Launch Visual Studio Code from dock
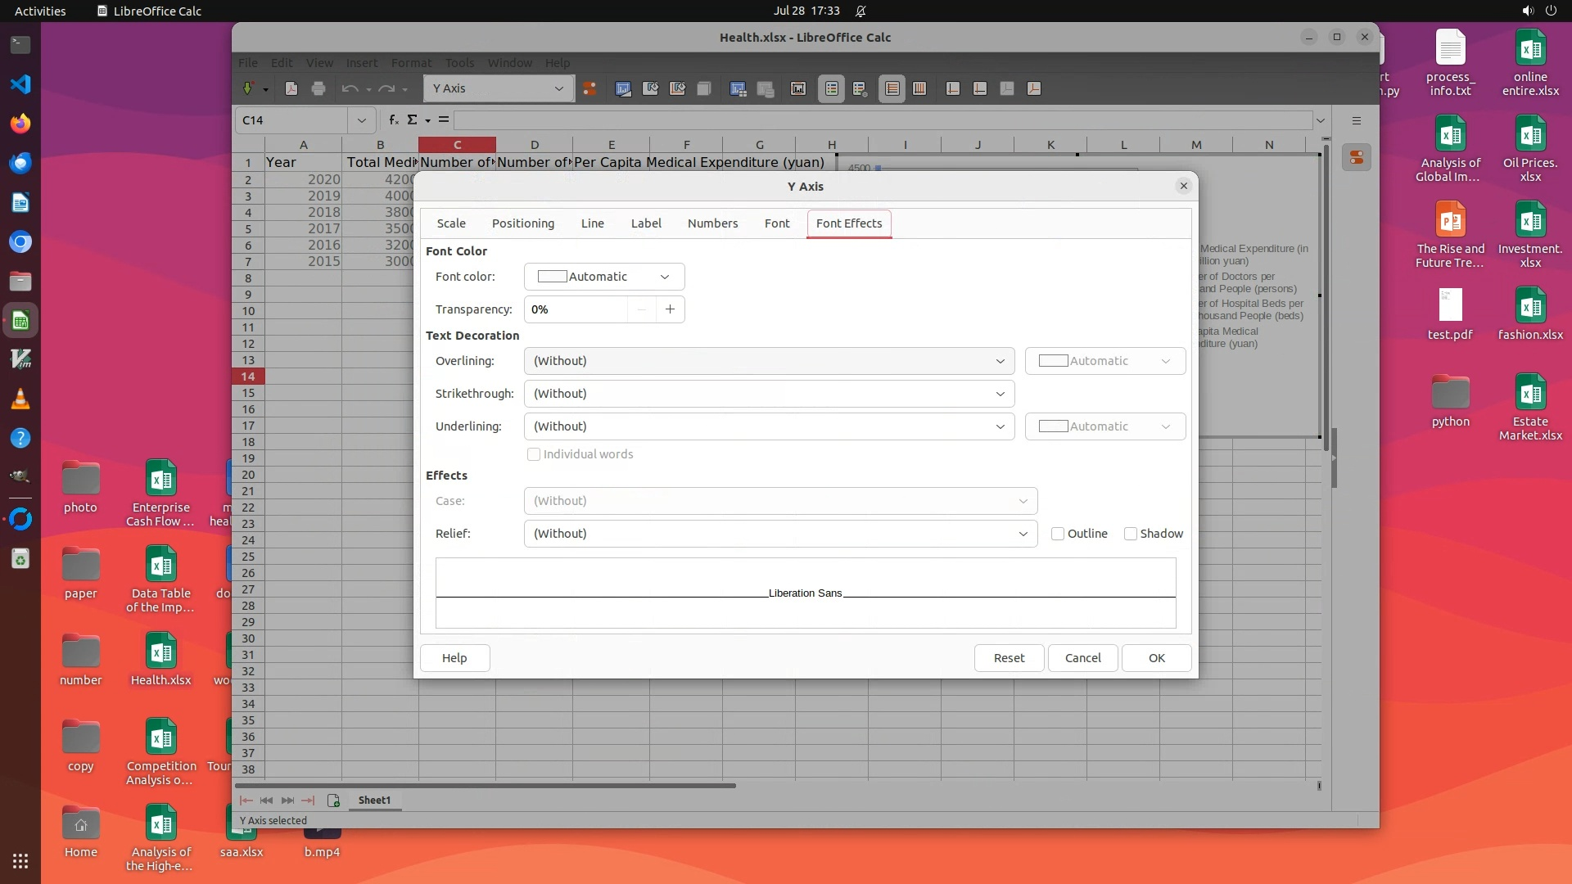The width and height of the screenshot is (1572, 884). [20, 83]
